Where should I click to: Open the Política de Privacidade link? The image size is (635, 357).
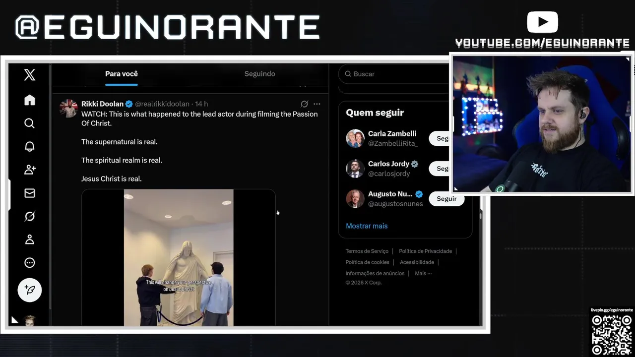426,251
